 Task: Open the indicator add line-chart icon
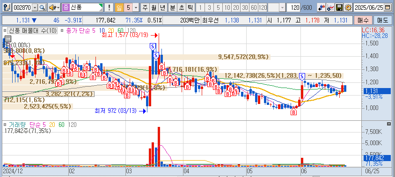point(330,7)
